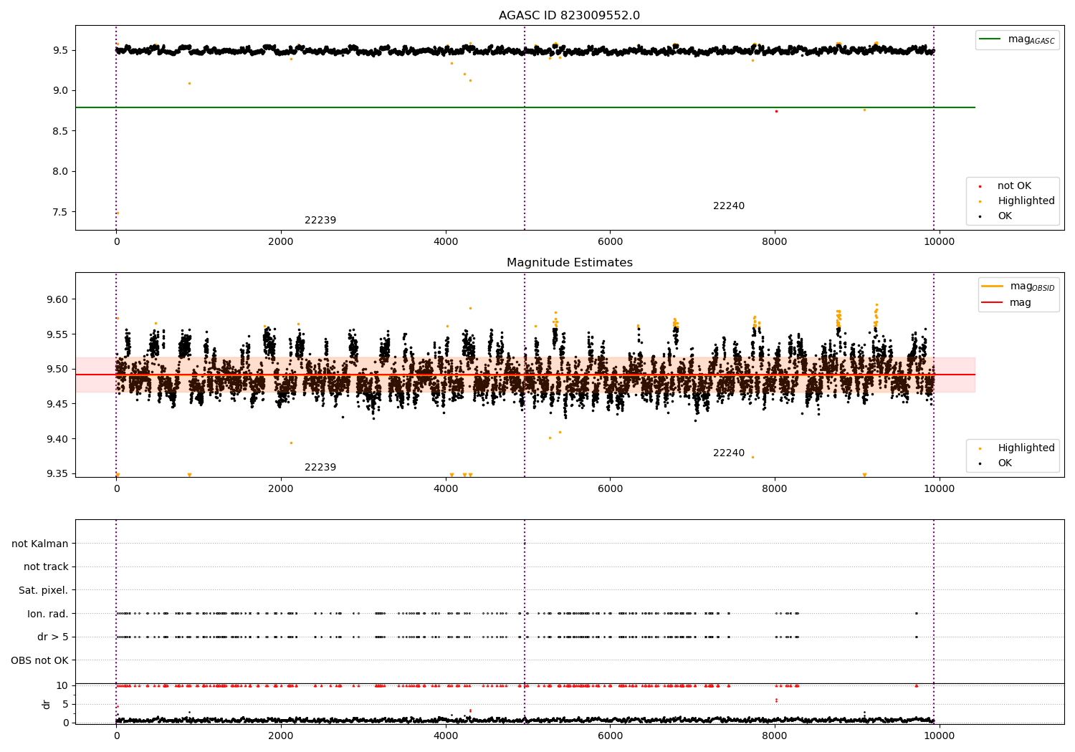Click label 22239 in Magnitude Estimates plot
Screen dimensions: 1075x752
click(320, 468)
